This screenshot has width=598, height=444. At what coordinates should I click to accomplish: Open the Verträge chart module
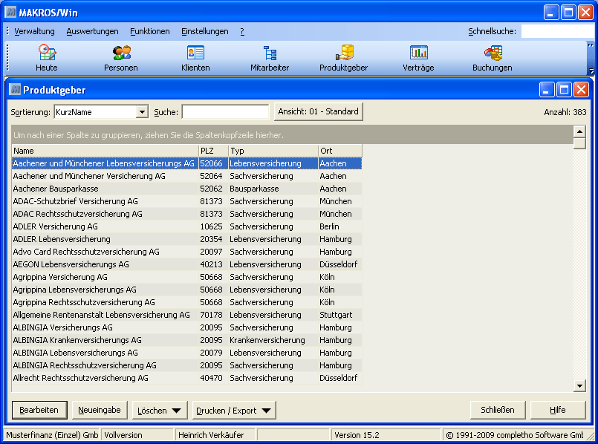[x=418, y=58]
